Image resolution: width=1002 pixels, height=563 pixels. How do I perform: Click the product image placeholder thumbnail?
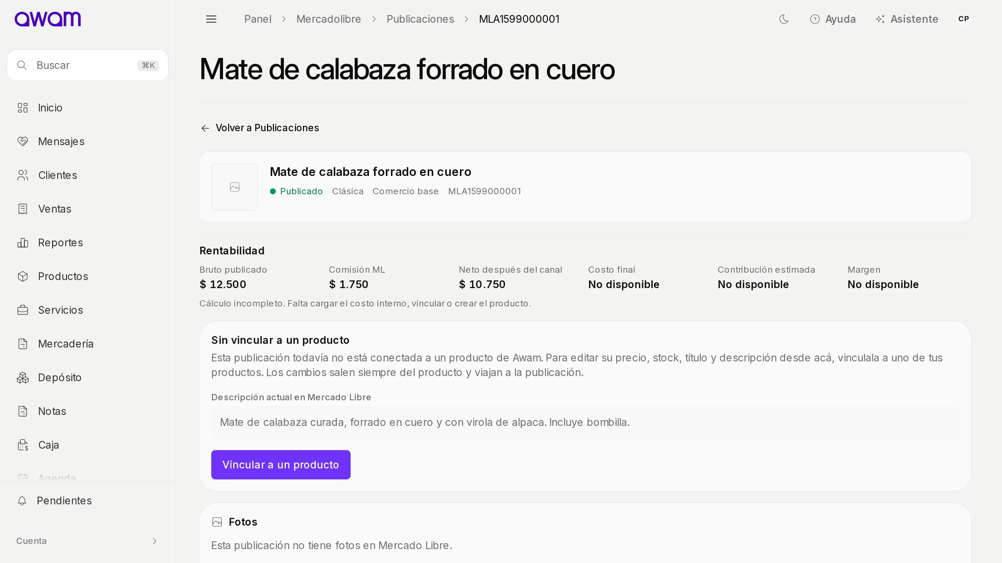235,187
